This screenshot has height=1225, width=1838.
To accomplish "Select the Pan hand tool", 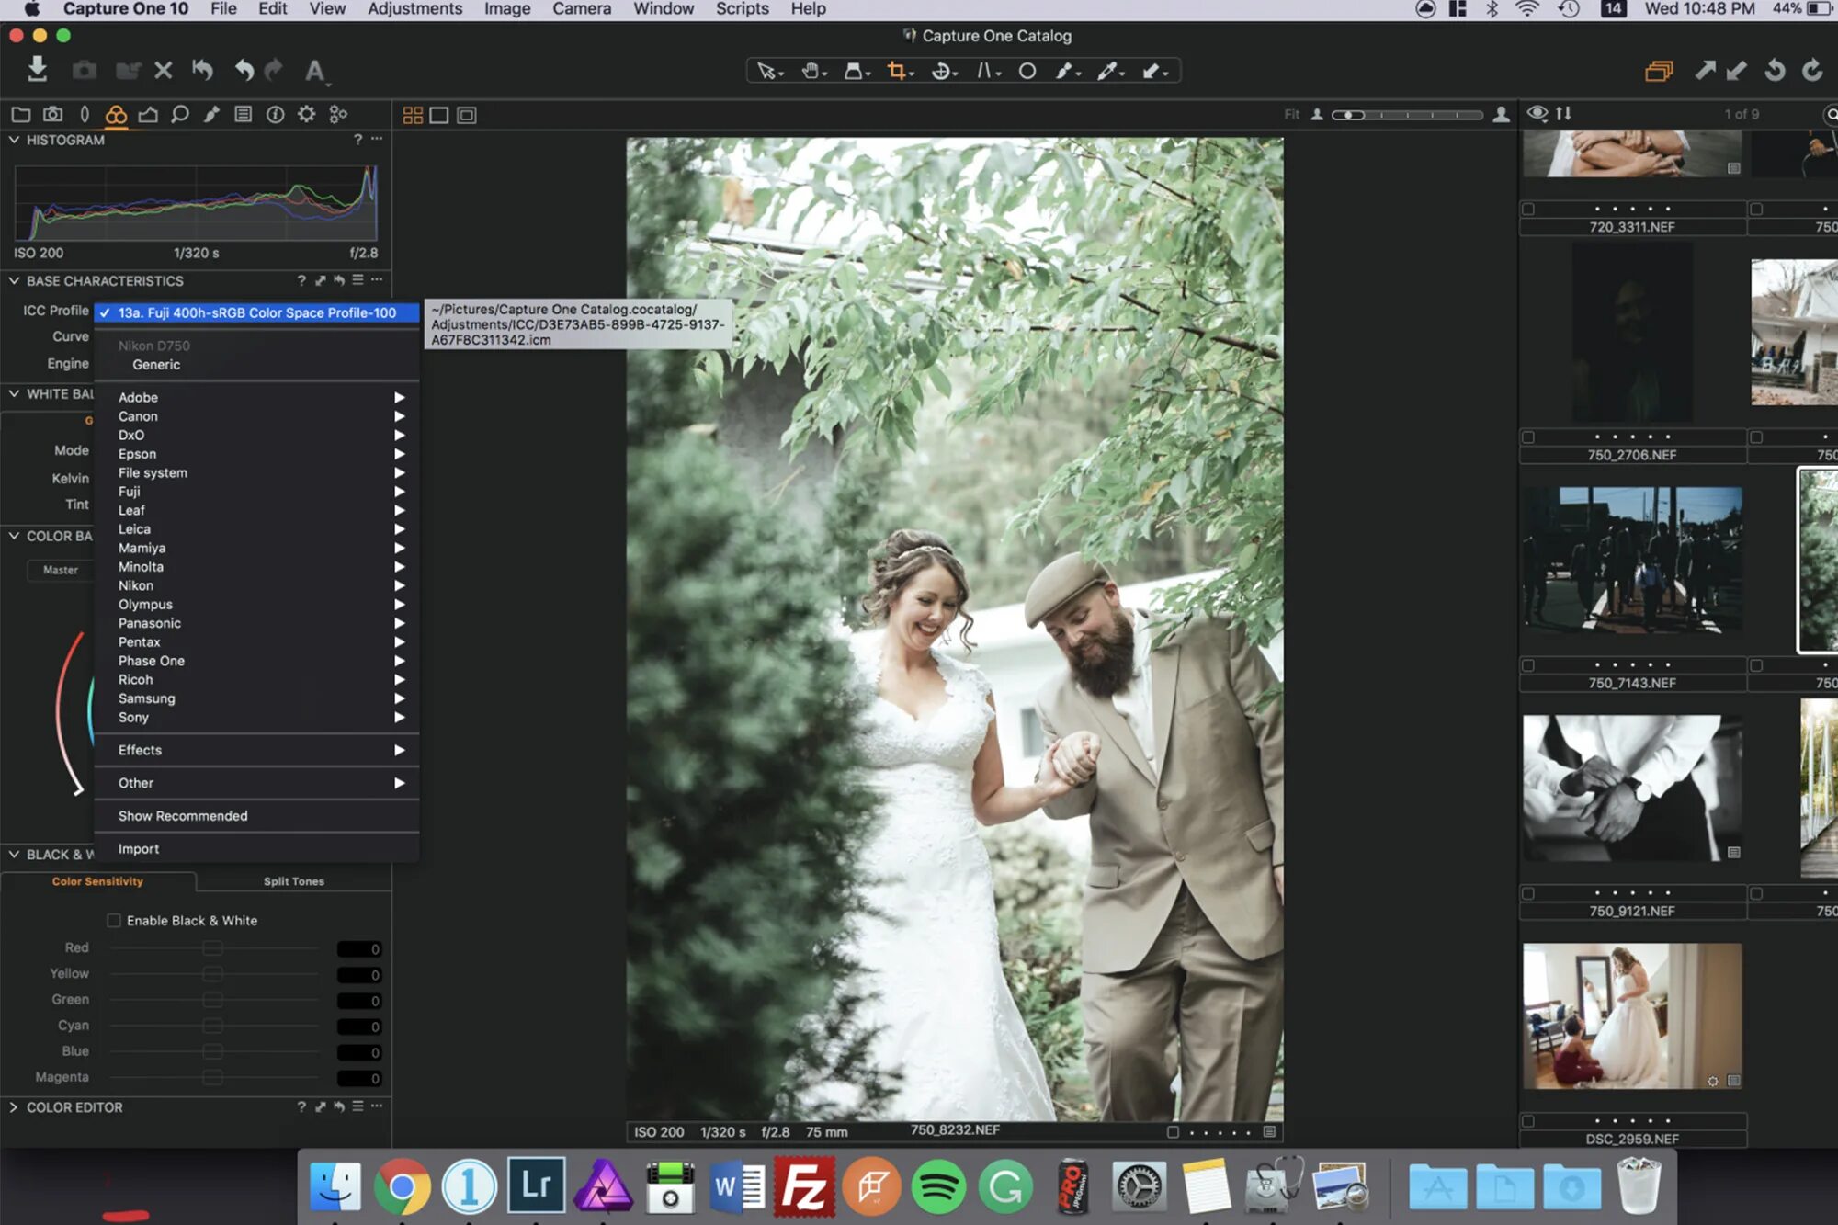I will pos(810,71).
